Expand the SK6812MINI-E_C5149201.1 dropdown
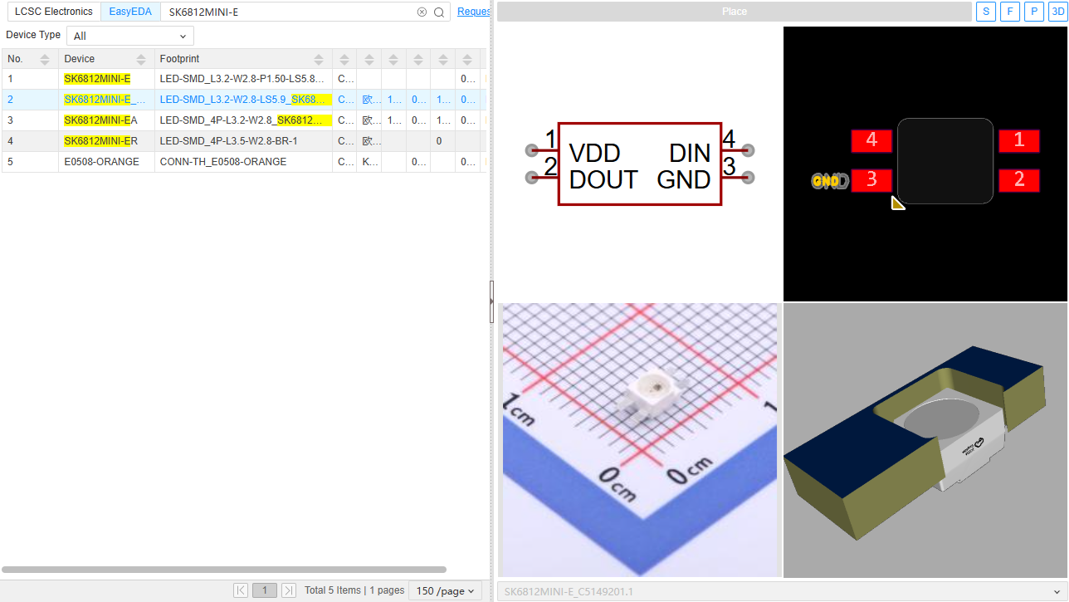Viewport: 1069px width, 602px height. (x=1057, y=591)
